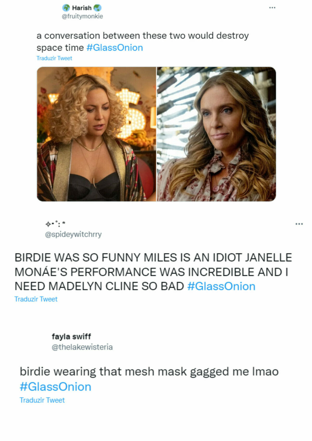Translate the mesh mask tweet

pyautogui.click(x=42, y=400)
